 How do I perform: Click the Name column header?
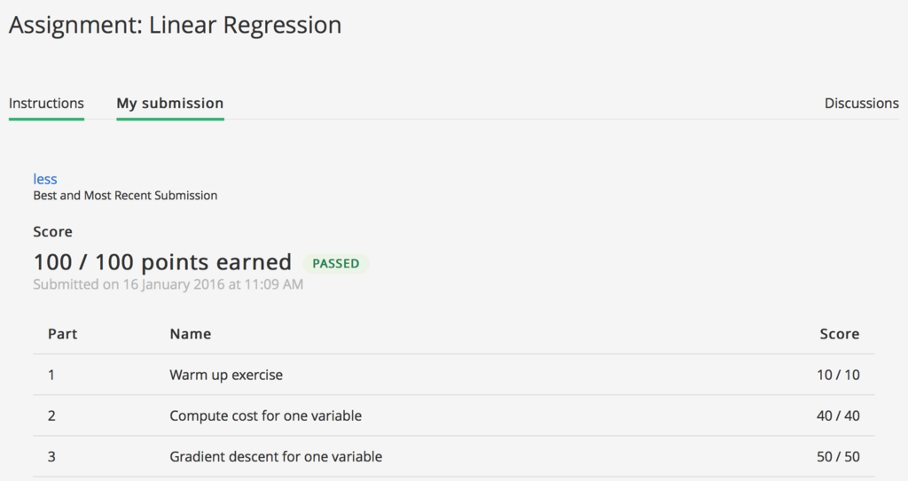pos(191,334)
